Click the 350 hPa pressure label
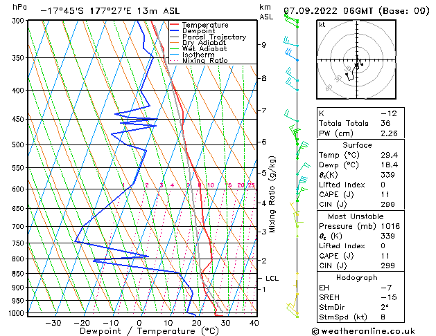 coord(19,58)
